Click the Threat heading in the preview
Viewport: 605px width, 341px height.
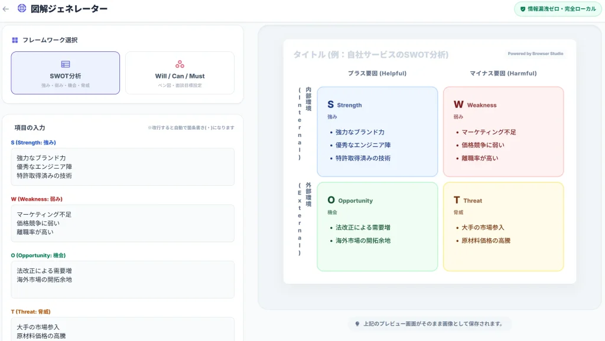[472, 201]
